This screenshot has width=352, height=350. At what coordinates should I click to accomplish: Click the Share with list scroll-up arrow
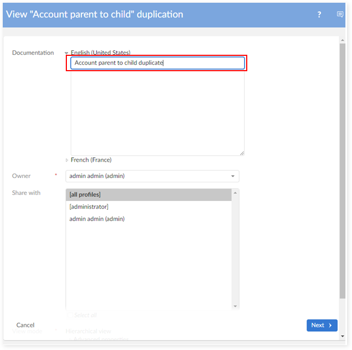pos(235,193)
